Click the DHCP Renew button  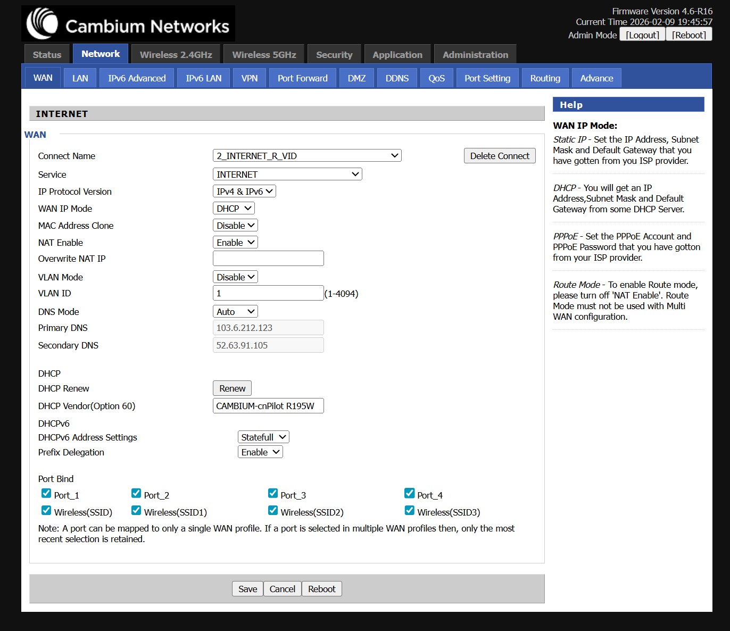point(232,388)
